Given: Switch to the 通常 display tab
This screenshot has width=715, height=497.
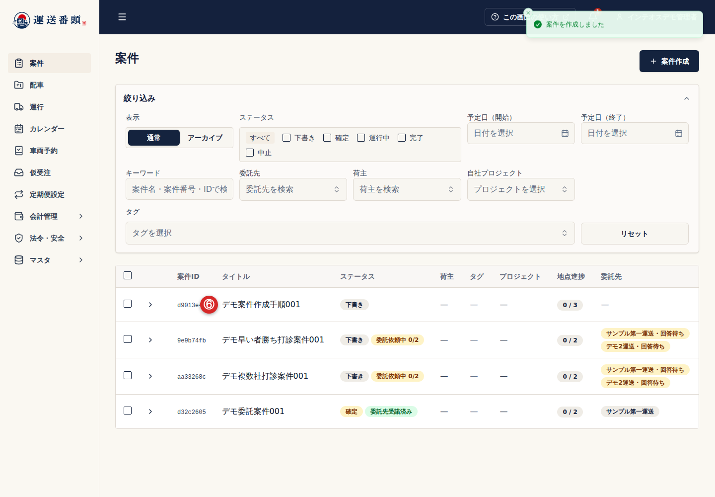Looking at the screenshot, I should point(154,138).
